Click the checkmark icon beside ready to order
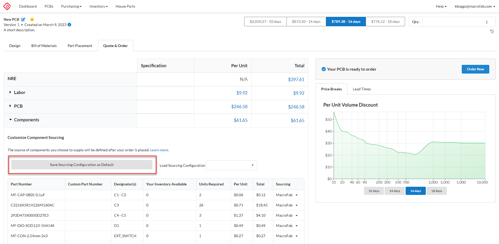The width and height of the screenshot is (499, 244). (324, 69)
